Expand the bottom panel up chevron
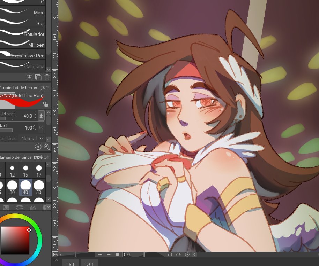Image resolution: width=319 pixels, height=266 pixels. coord(56,261)
